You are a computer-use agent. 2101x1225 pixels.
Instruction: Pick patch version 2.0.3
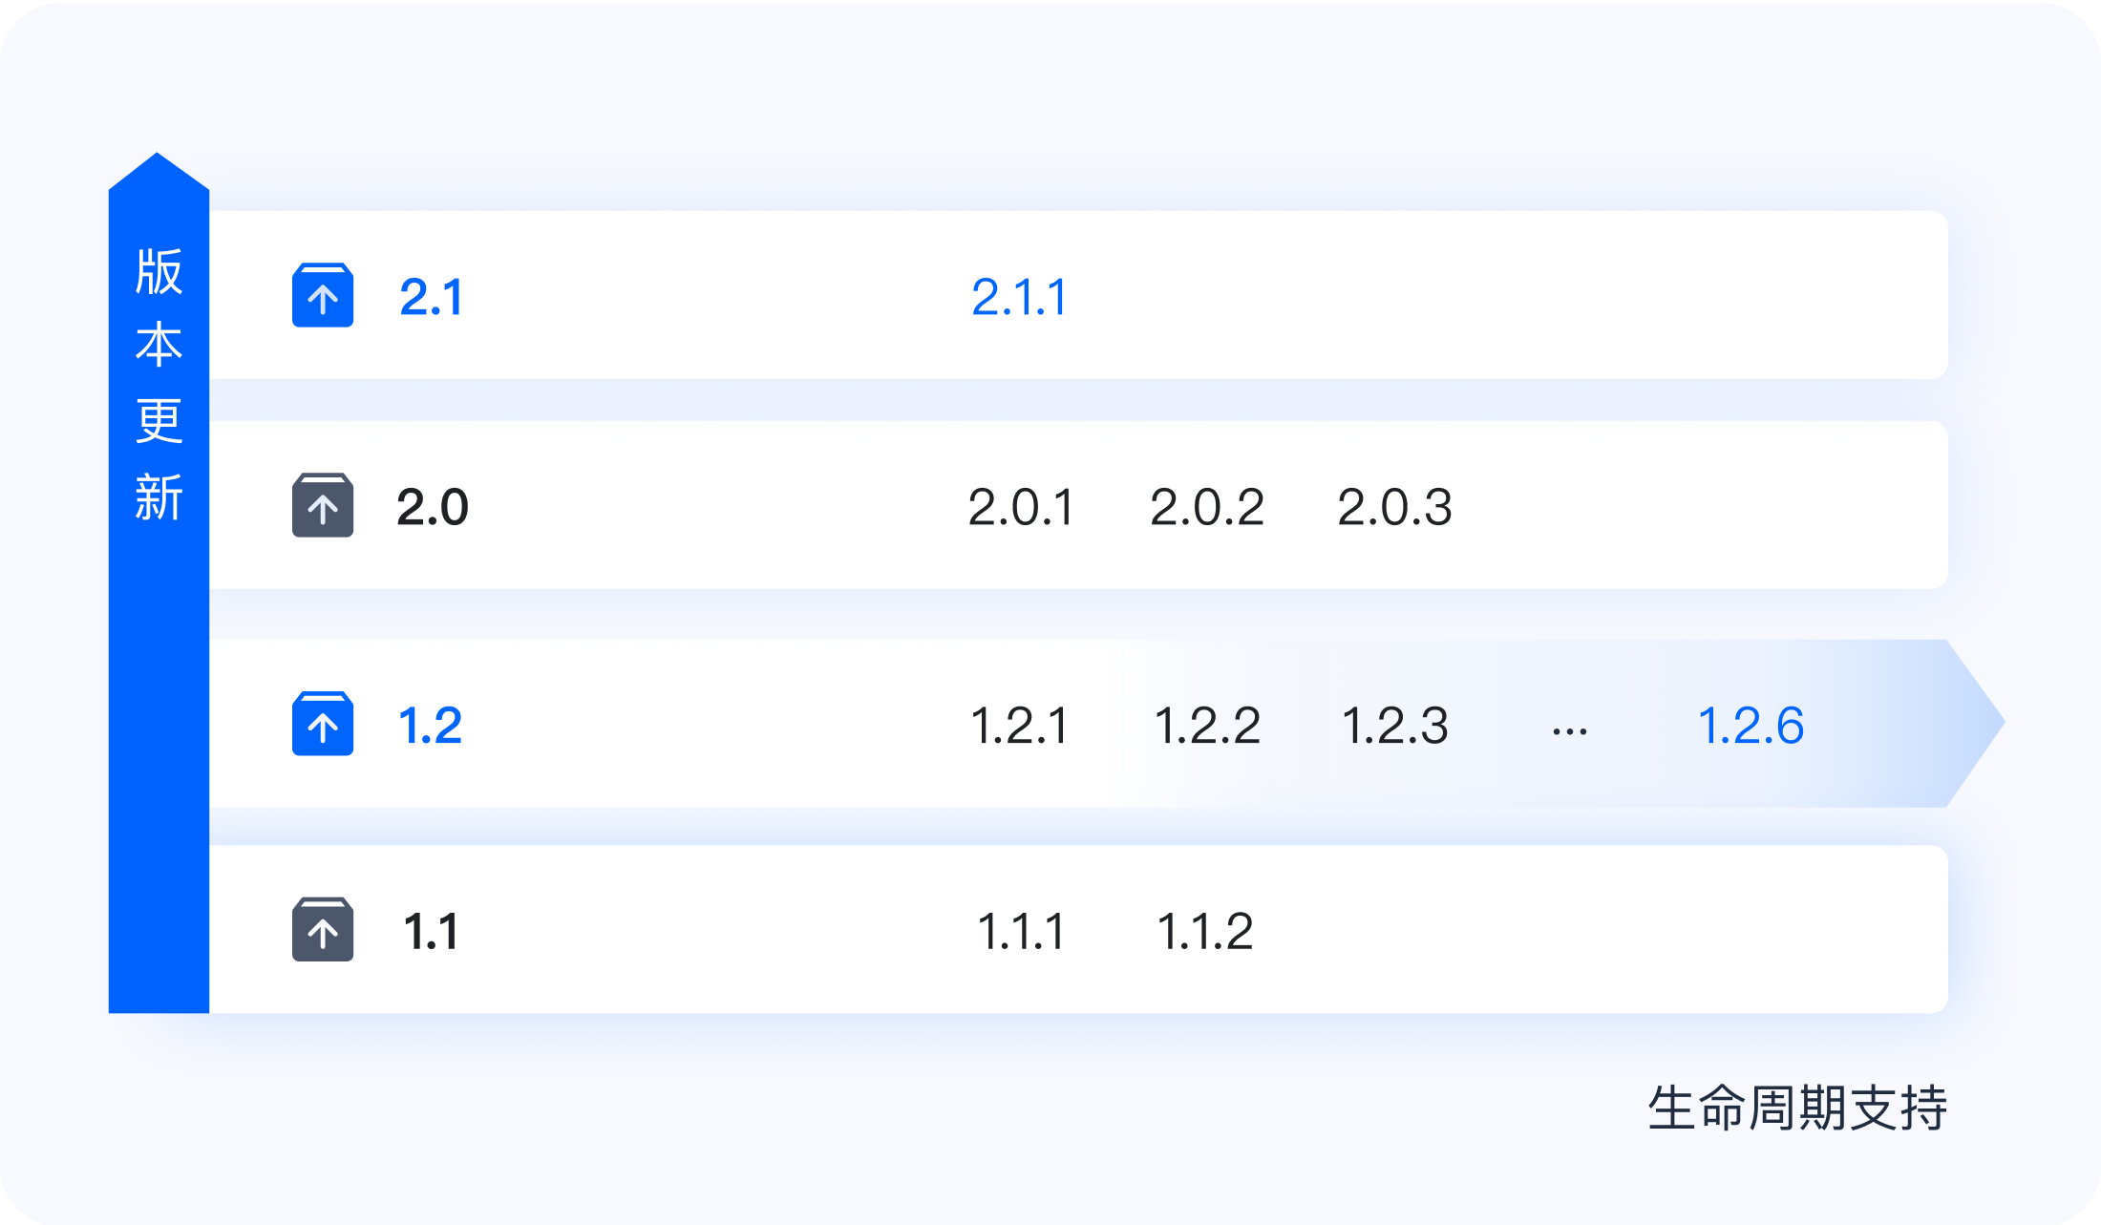1394,507
